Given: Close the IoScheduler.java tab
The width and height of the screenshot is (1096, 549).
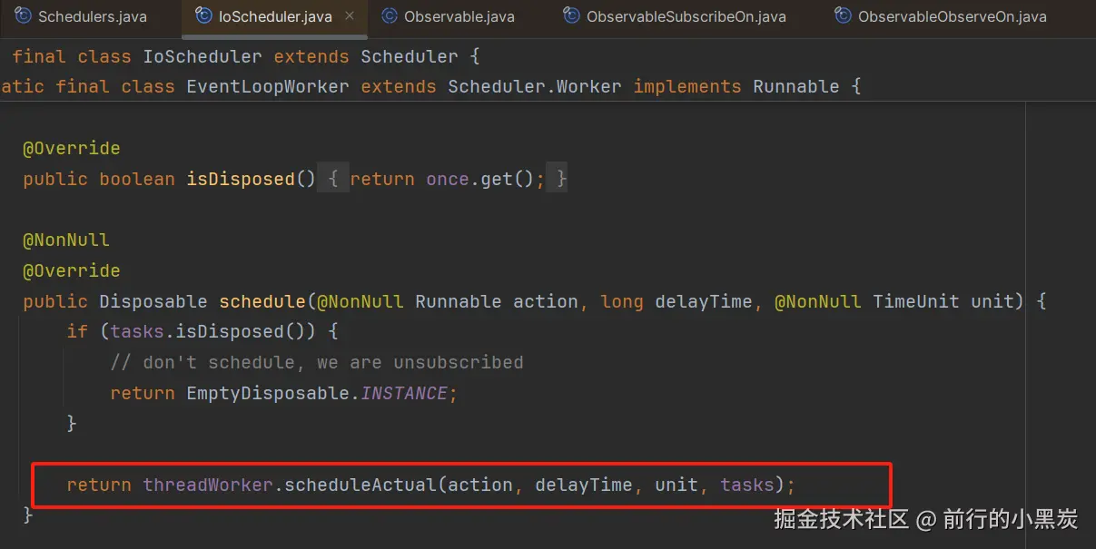Looking at the screenshot, I should coord(350,16).
